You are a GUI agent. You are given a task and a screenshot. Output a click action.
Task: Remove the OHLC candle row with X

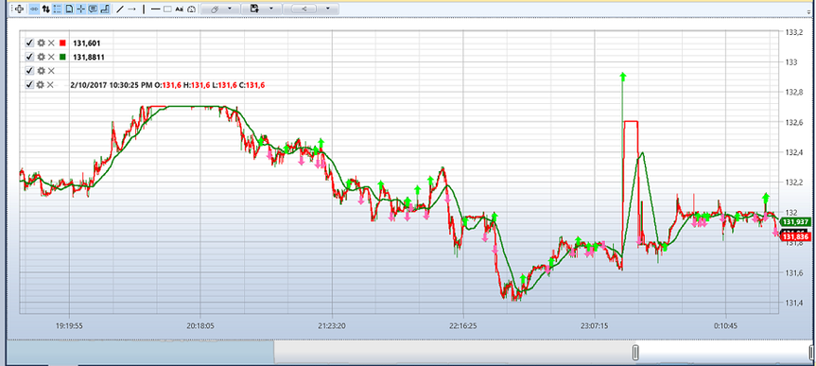tap(51, 85)
